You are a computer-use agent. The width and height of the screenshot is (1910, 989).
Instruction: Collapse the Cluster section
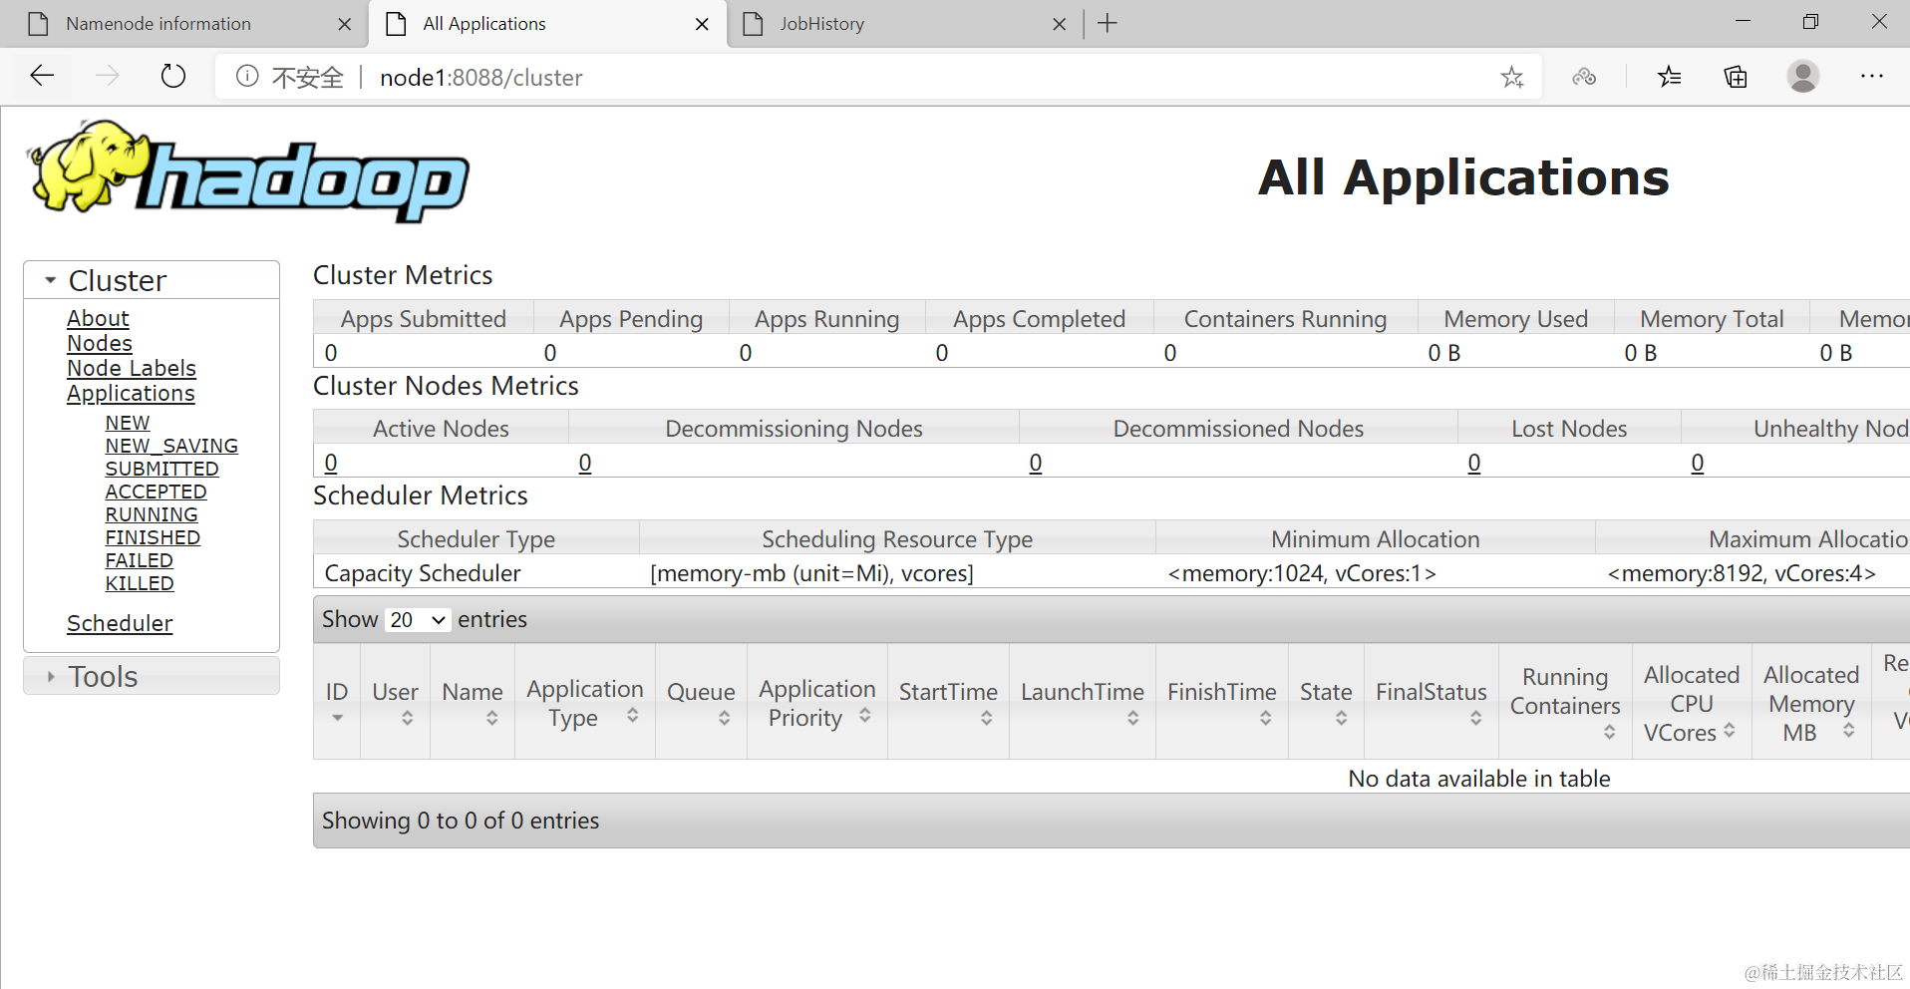click(x=50, y=280)
